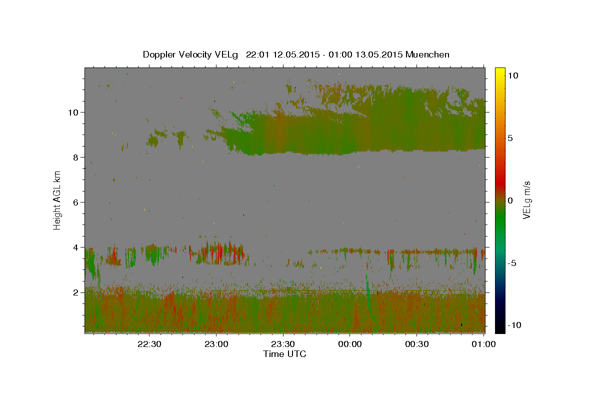Click the 00:00 time tick label

(x=350, y=344)
